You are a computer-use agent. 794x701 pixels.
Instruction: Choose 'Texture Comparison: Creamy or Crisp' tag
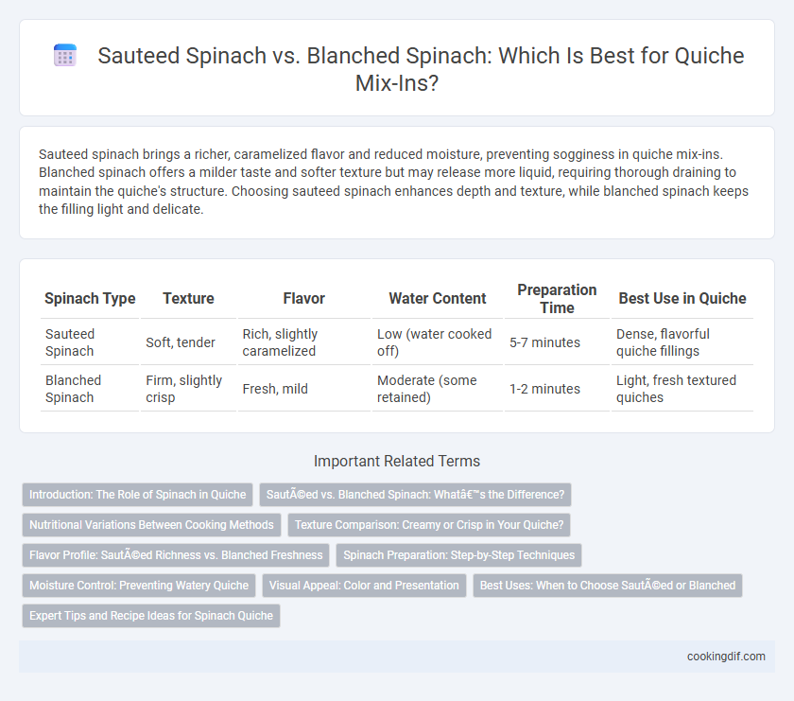point(429,525)
